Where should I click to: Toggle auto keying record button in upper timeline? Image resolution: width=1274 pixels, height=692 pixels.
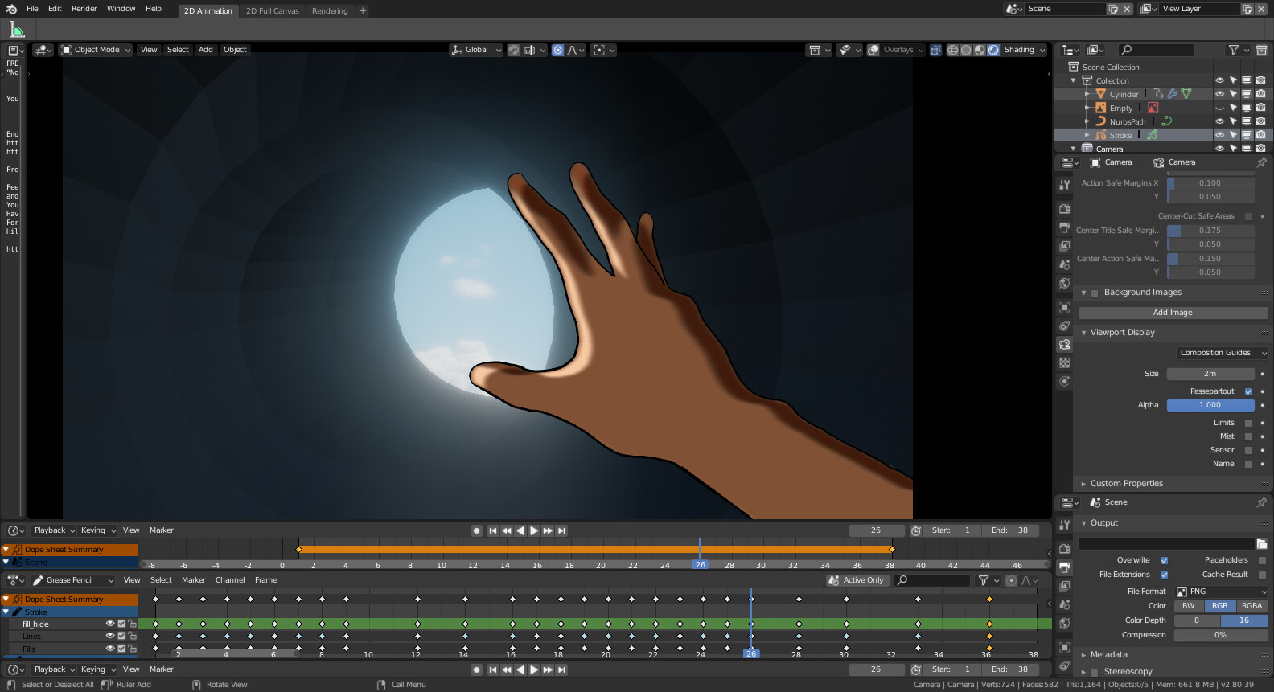click(x=476, y=530)
